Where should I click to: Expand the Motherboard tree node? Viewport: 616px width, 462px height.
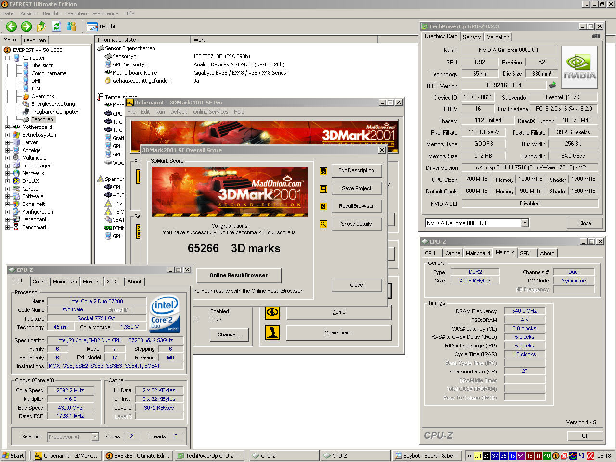click(x=8, y=127)
